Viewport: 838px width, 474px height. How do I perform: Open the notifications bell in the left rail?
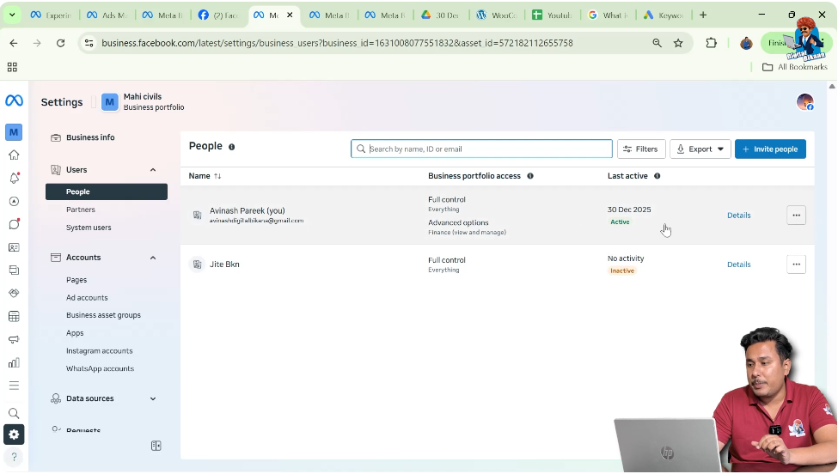(14, 178)
